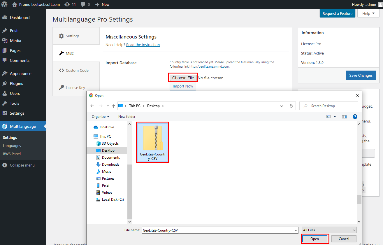Close the Open file dialog
Viewport: 383px width, 245px height.
click(357, 95)
